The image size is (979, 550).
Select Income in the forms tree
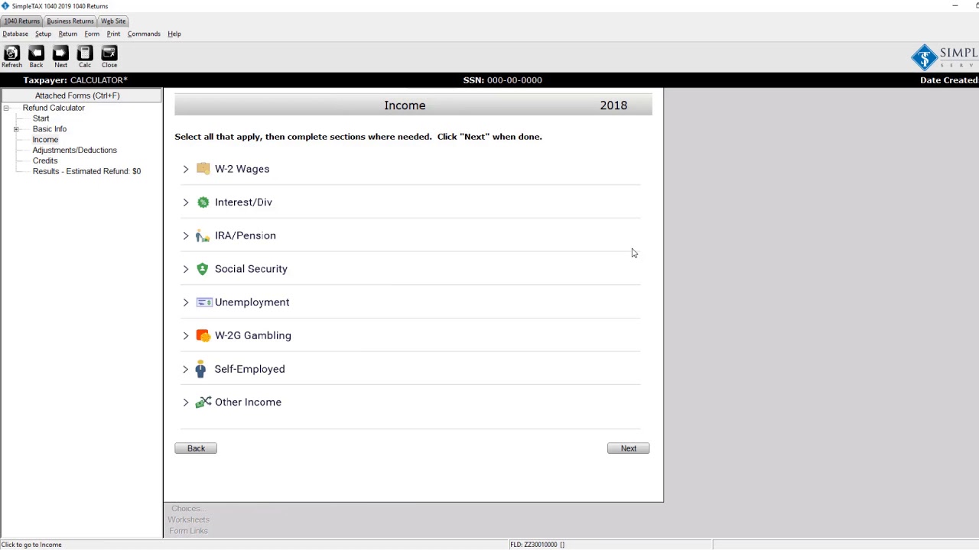pyautogui.click(x=45, y=140)
